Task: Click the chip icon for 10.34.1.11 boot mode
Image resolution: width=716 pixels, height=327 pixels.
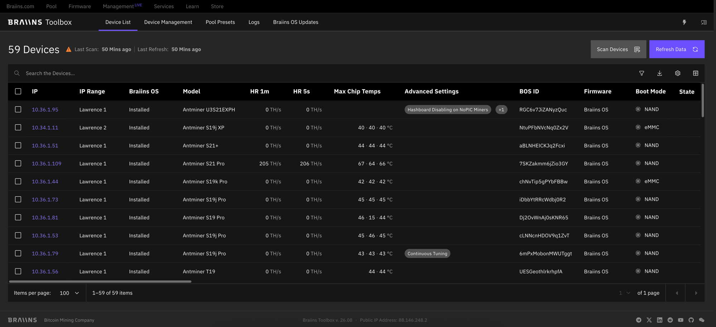Action: pyautogui.click(x=638, y=127)
